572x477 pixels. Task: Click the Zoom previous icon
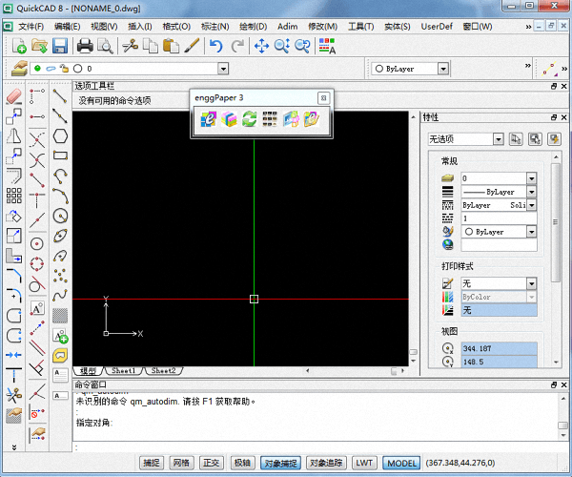coord(302,46)
